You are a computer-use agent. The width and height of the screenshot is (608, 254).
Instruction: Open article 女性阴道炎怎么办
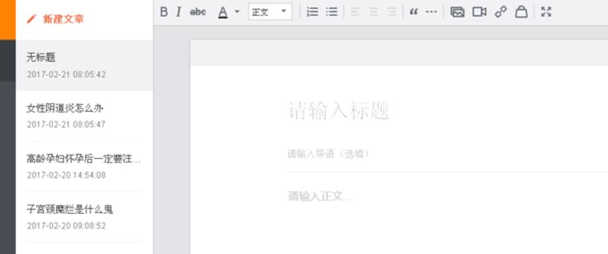84,116
